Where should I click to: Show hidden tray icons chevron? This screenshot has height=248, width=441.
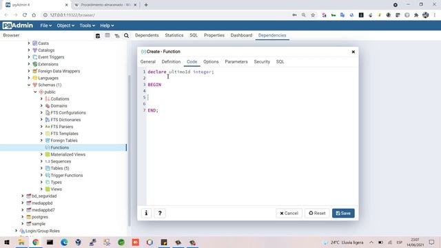coord(371,242)
